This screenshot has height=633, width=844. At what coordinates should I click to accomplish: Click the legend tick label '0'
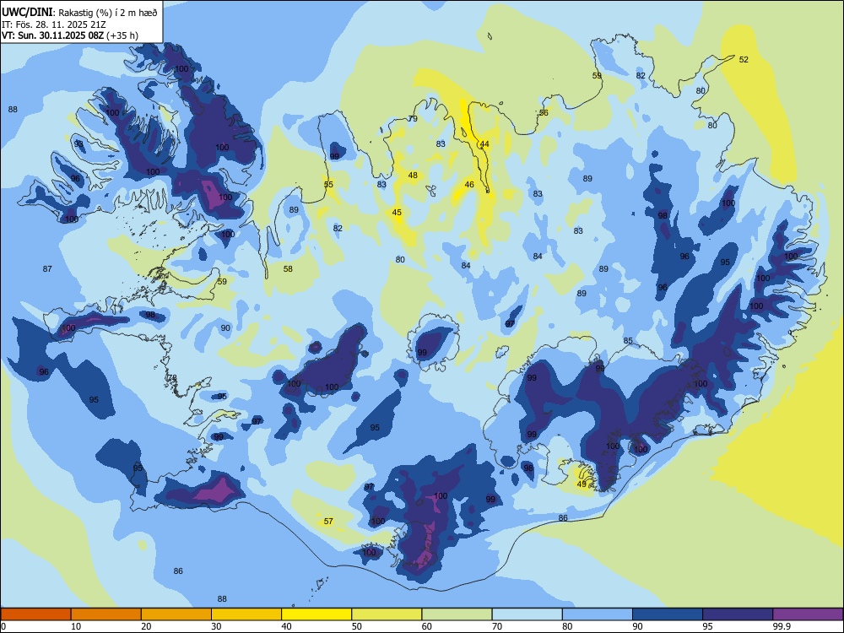pyautogui.click(x=3, y=626)
